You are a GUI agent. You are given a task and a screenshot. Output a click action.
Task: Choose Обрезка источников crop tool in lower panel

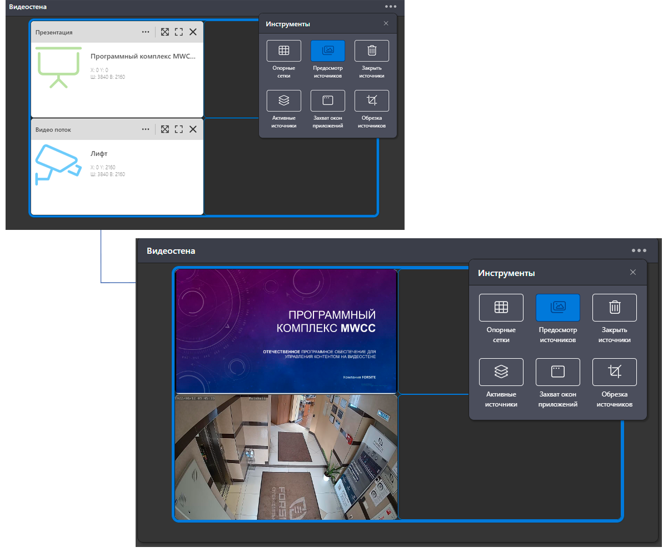(615, 372)
